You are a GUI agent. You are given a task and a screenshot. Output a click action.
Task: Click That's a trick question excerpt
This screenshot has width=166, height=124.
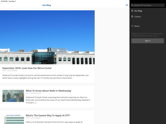tap(54, 122)
